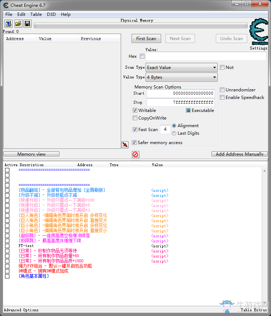Click the scan Value input field
271x316 pixels.
206,56
